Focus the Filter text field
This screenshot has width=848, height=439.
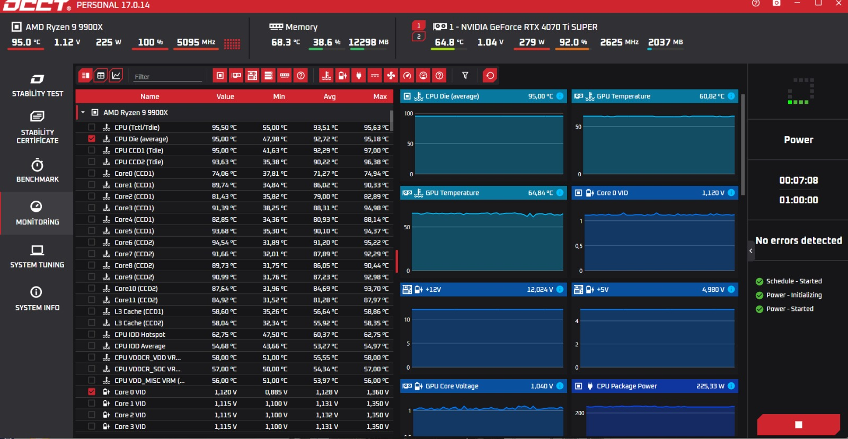pos(167,76)
